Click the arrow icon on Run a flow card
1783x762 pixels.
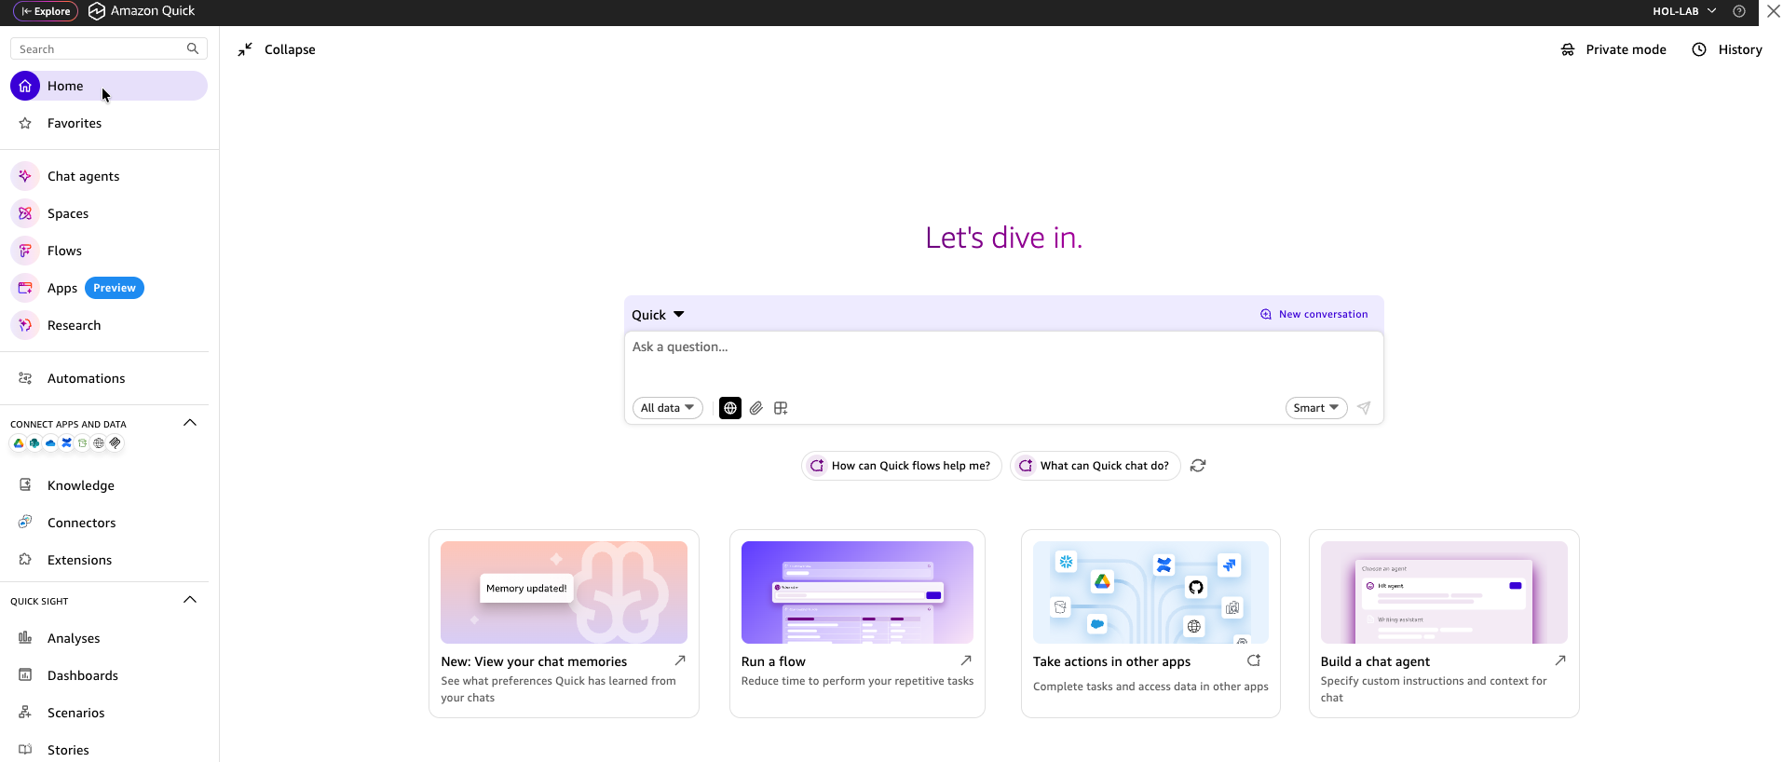pyautogui.click(x=966, y=660)
